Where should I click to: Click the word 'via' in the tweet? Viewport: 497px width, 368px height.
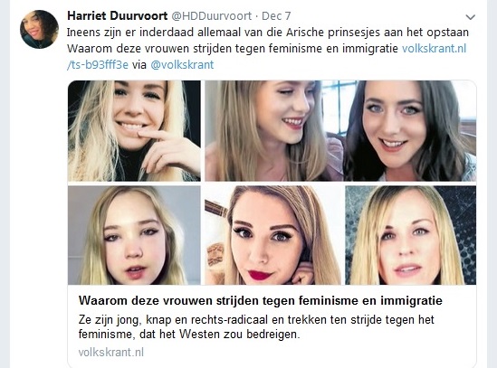tap(139, 64)
